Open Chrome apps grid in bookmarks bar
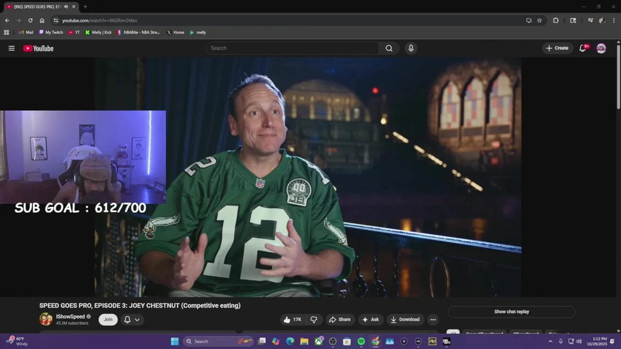The width and height of the screenshot is (621, 349). [6, 32]
